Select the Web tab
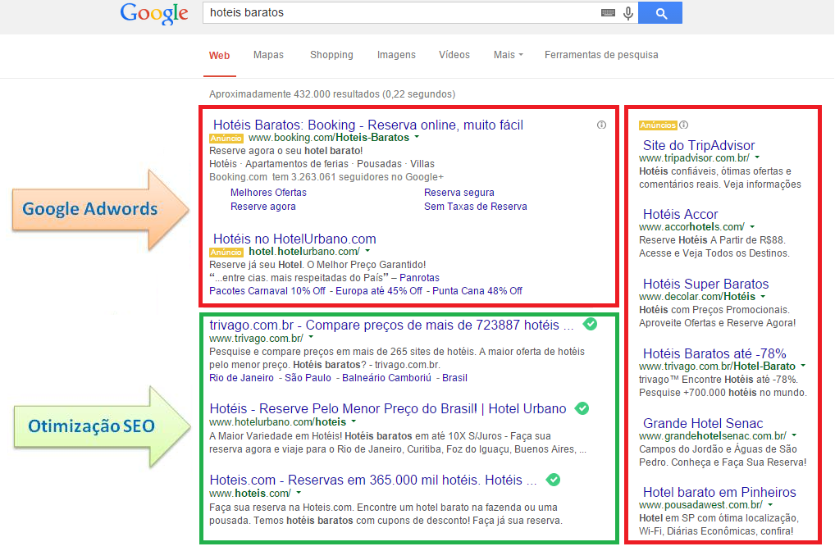 [219, 56]
